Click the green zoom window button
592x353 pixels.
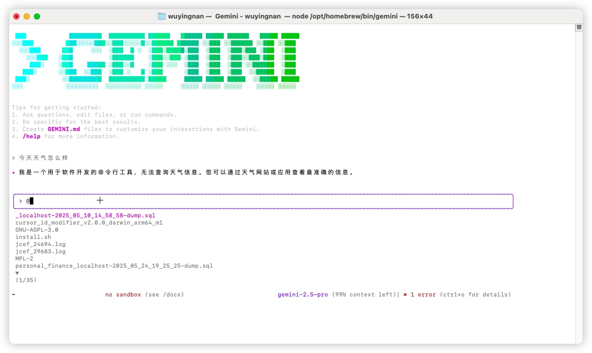click(37, 16)
